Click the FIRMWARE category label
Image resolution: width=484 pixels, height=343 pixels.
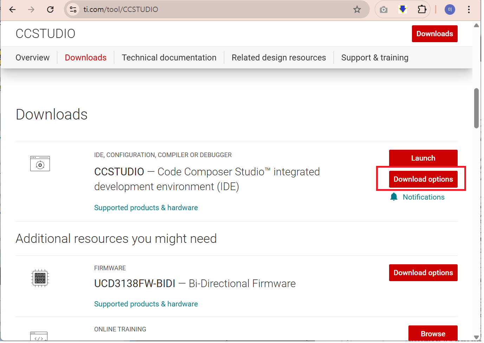(x=110, y=268)
